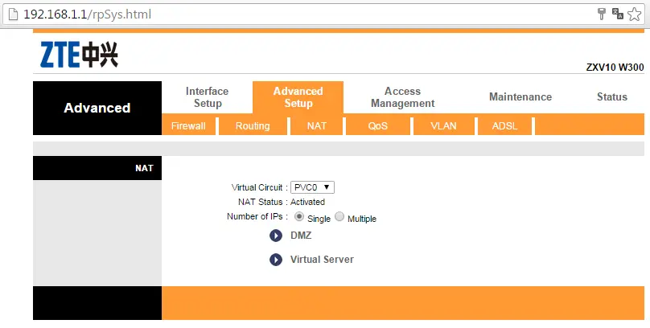
Task: Click the saved password key icon
Action: click(602, 14)
